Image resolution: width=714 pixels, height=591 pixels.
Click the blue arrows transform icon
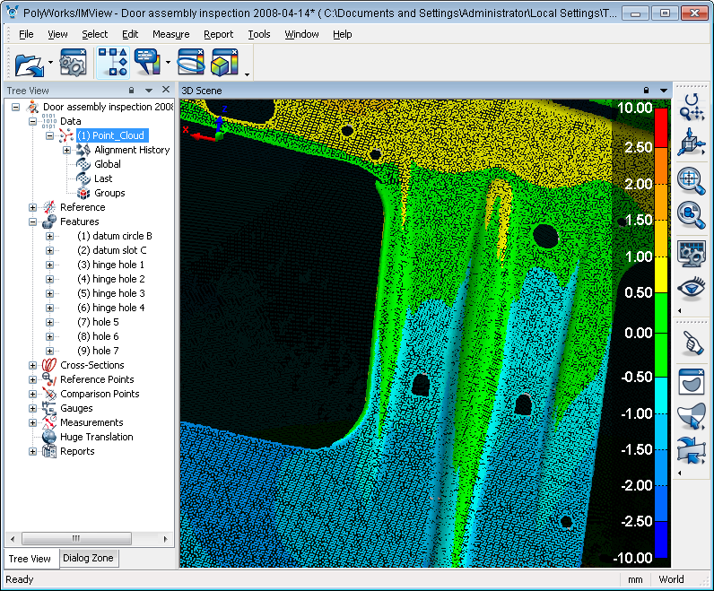pos(692,450)
